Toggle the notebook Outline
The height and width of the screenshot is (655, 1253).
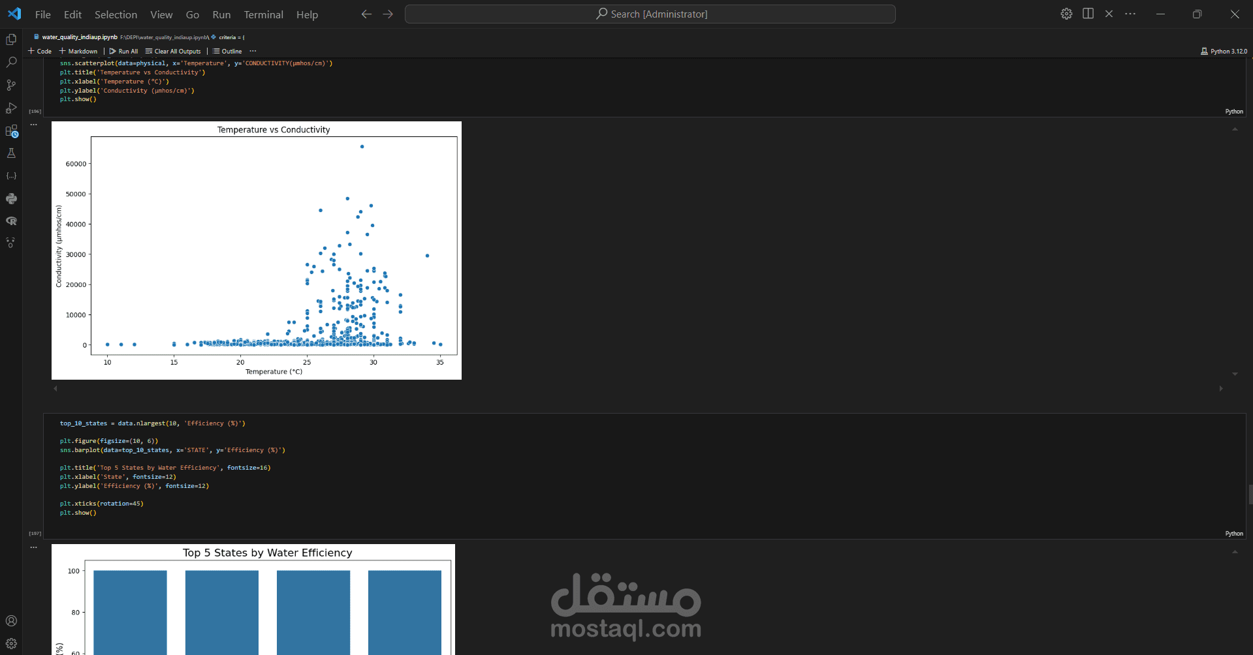pos(227,51)
